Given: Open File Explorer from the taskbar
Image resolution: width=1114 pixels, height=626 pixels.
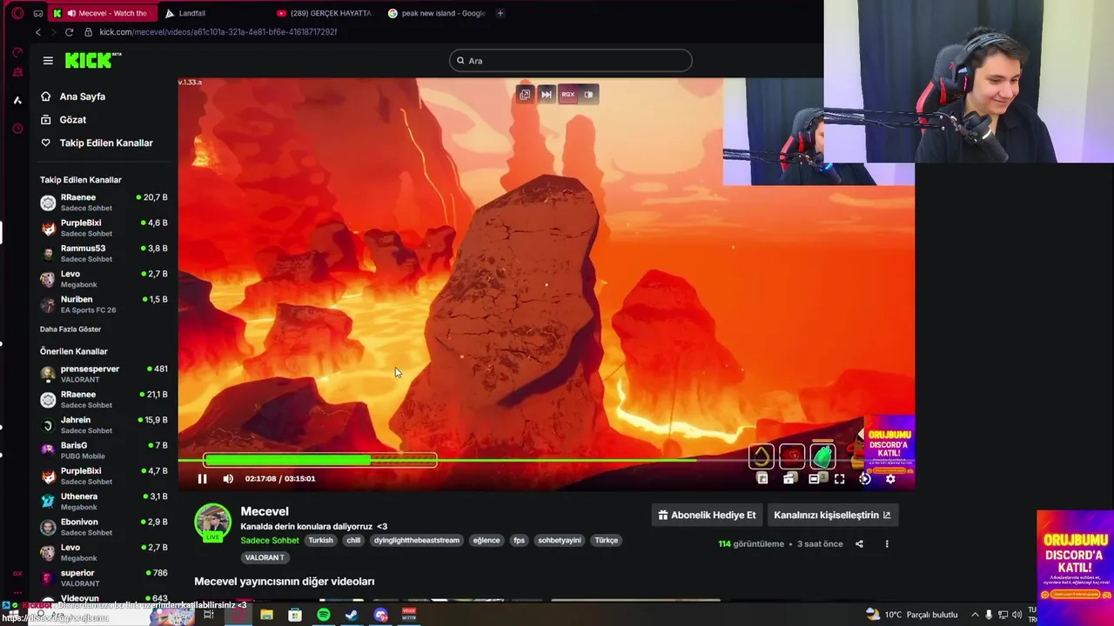Looking at the screenshot, I should tap(266, 615).
